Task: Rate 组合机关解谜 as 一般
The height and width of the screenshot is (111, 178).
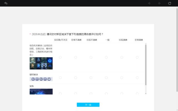Action: 106,57
